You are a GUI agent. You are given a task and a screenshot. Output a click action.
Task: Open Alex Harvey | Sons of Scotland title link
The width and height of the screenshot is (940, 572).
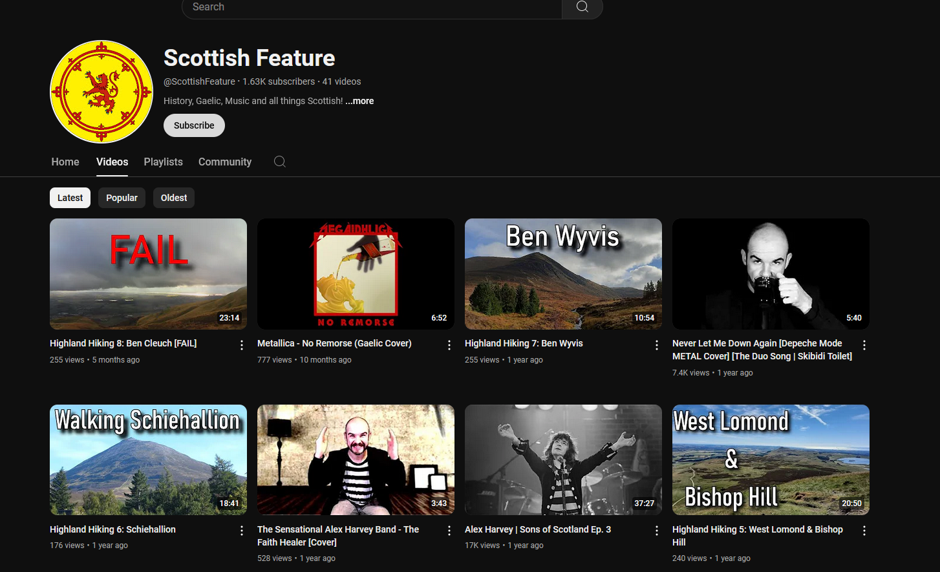(538, 529)
